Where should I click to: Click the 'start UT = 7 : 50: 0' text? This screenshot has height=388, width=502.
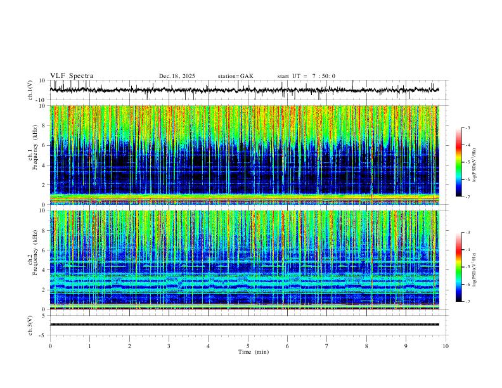(306, 76)
